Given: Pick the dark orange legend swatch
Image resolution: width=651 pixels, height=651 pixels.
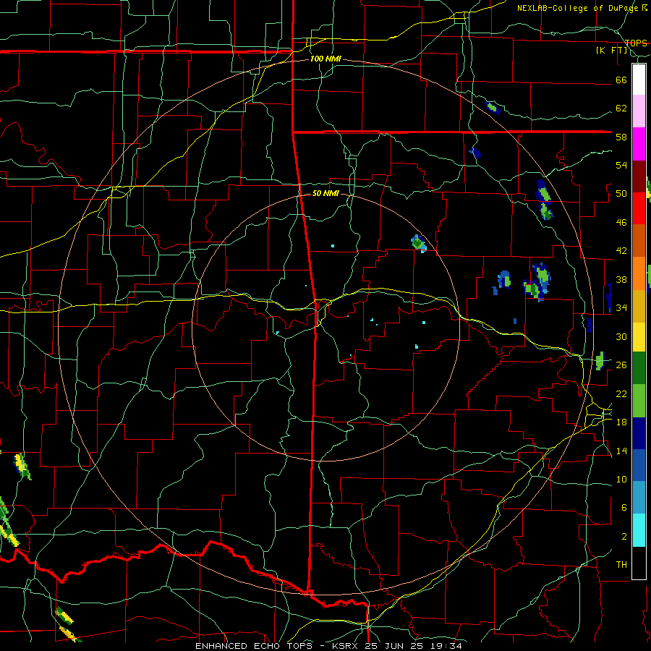Looking at the screenshot, I should tap(639, 240).
